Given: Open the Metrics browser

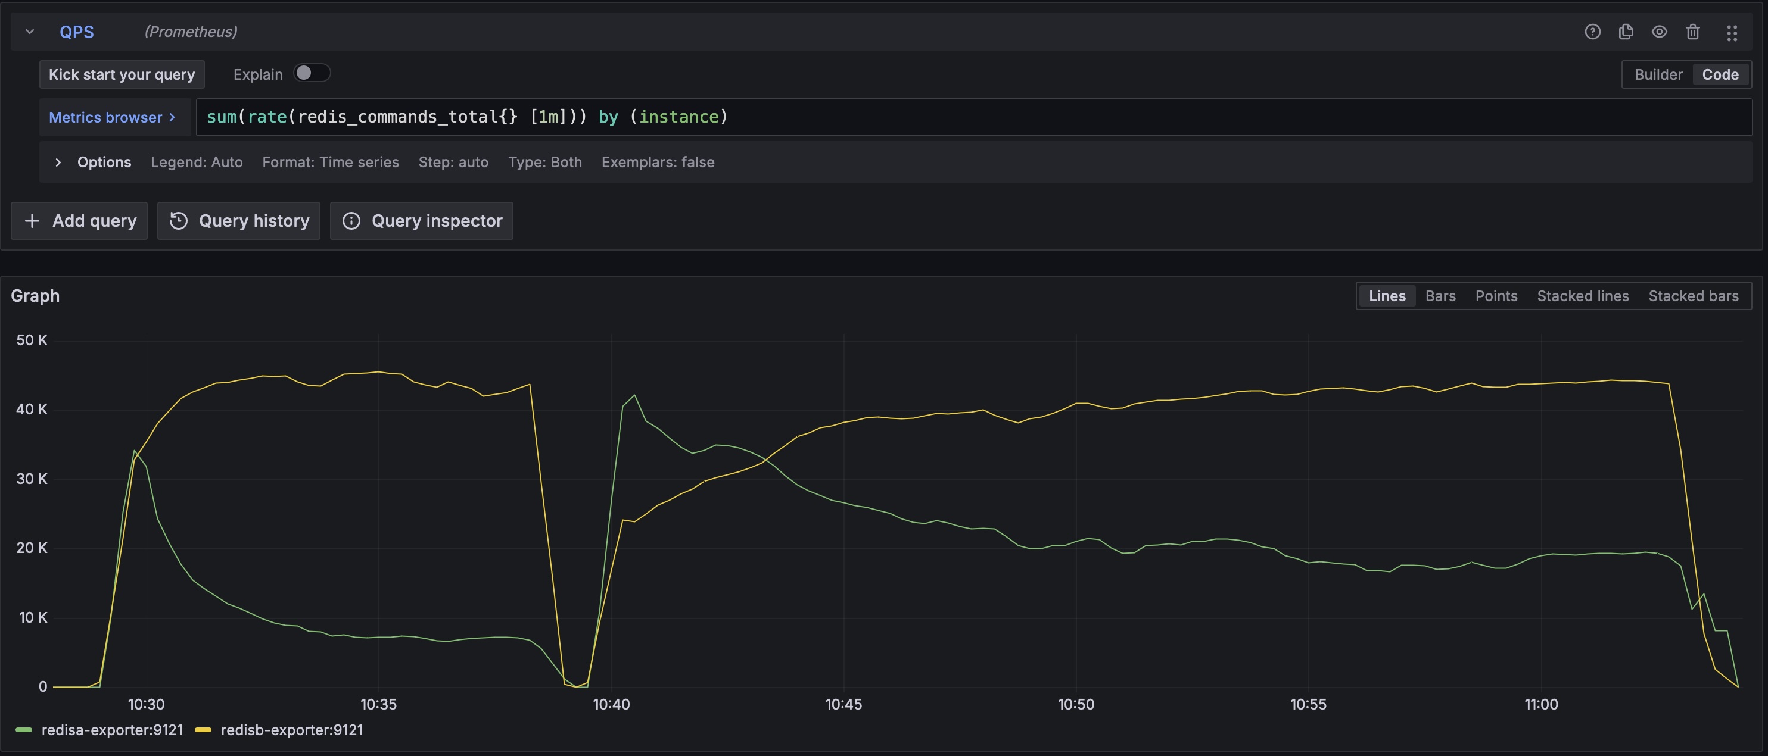Looking at the screenshot, I should [x=112, y=117].
